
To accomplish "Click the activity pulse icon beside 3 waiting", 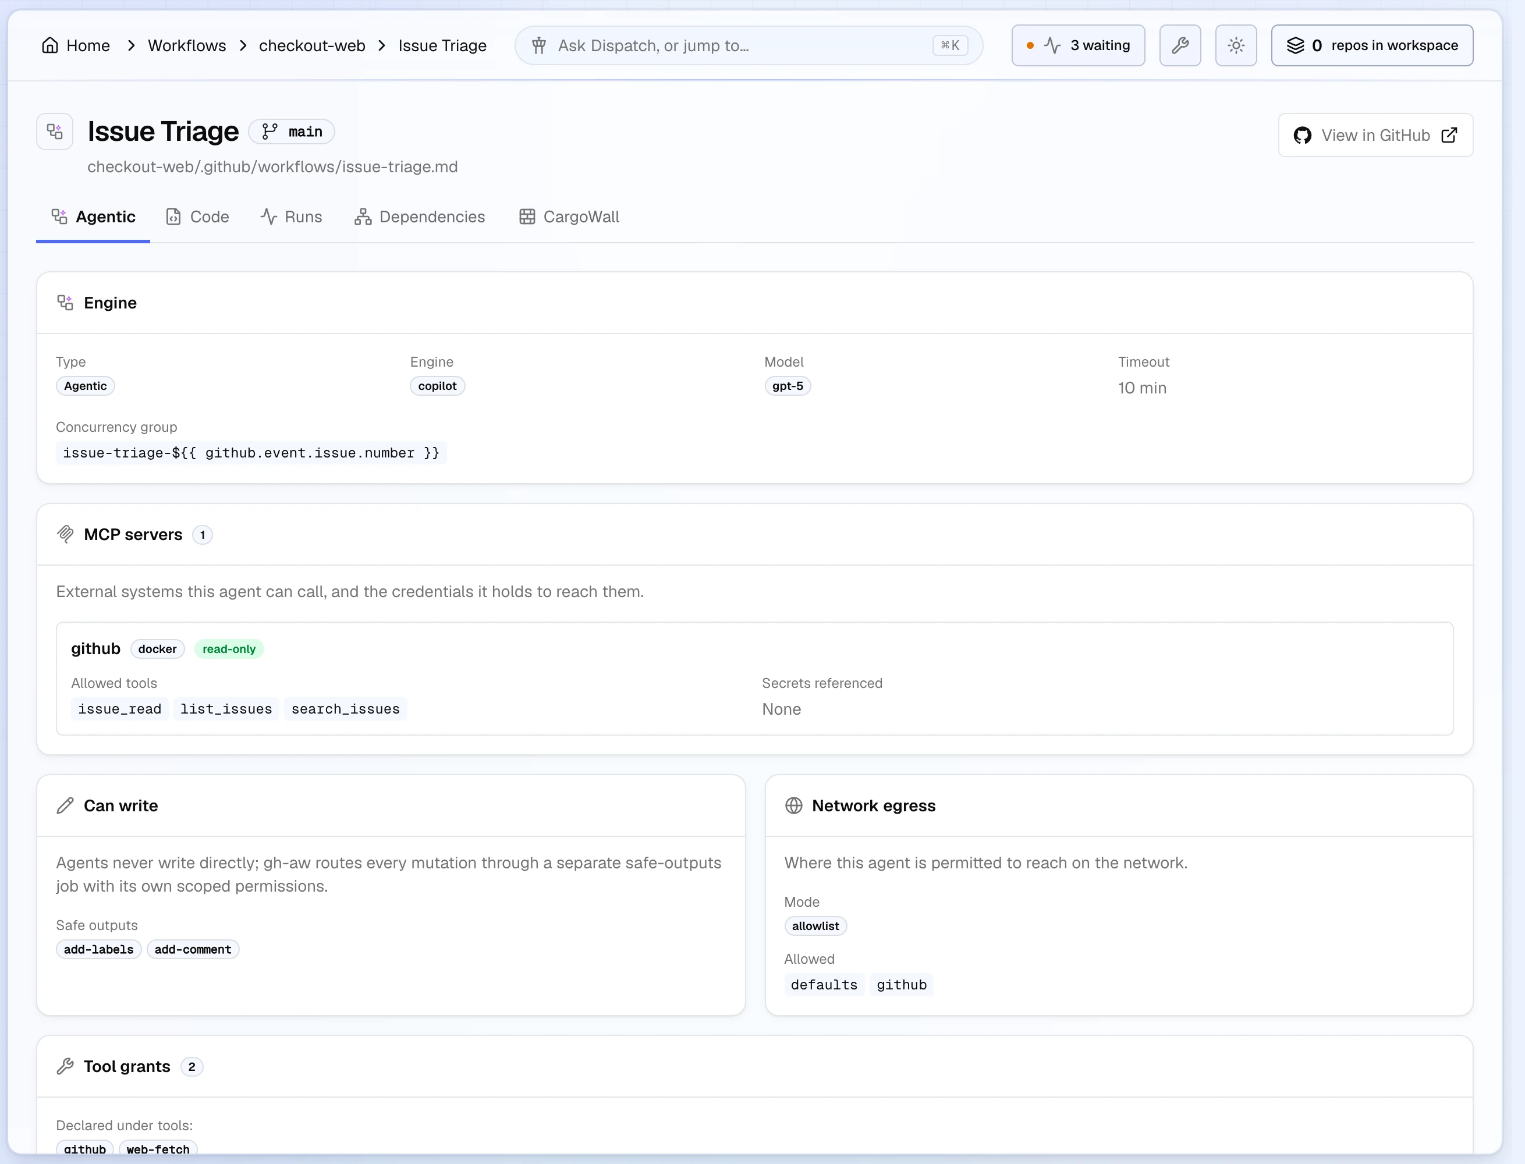I will click(x=1052, y=46).
